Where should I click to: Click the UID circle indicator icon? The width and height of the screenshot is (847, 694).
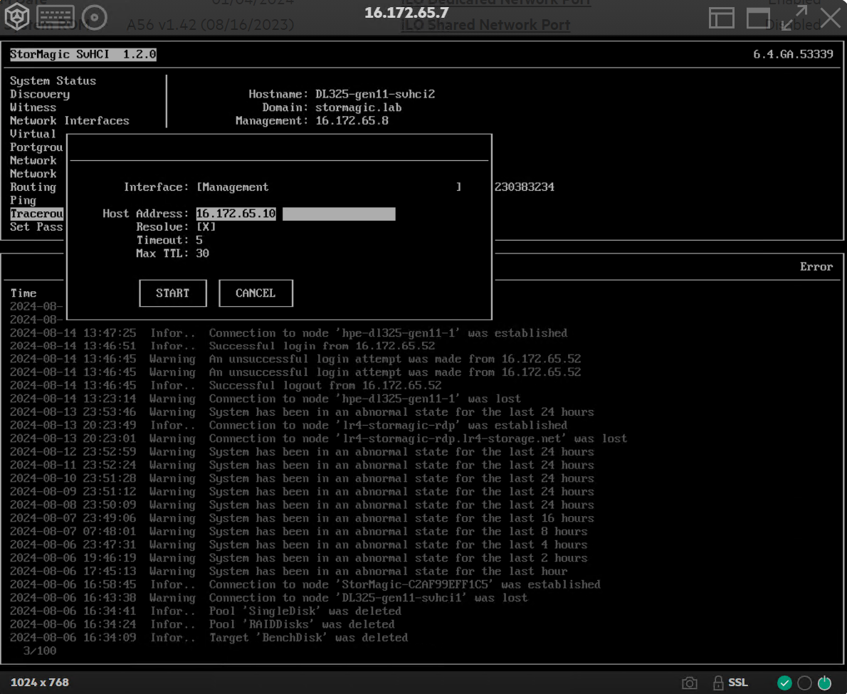pos(804,683)
